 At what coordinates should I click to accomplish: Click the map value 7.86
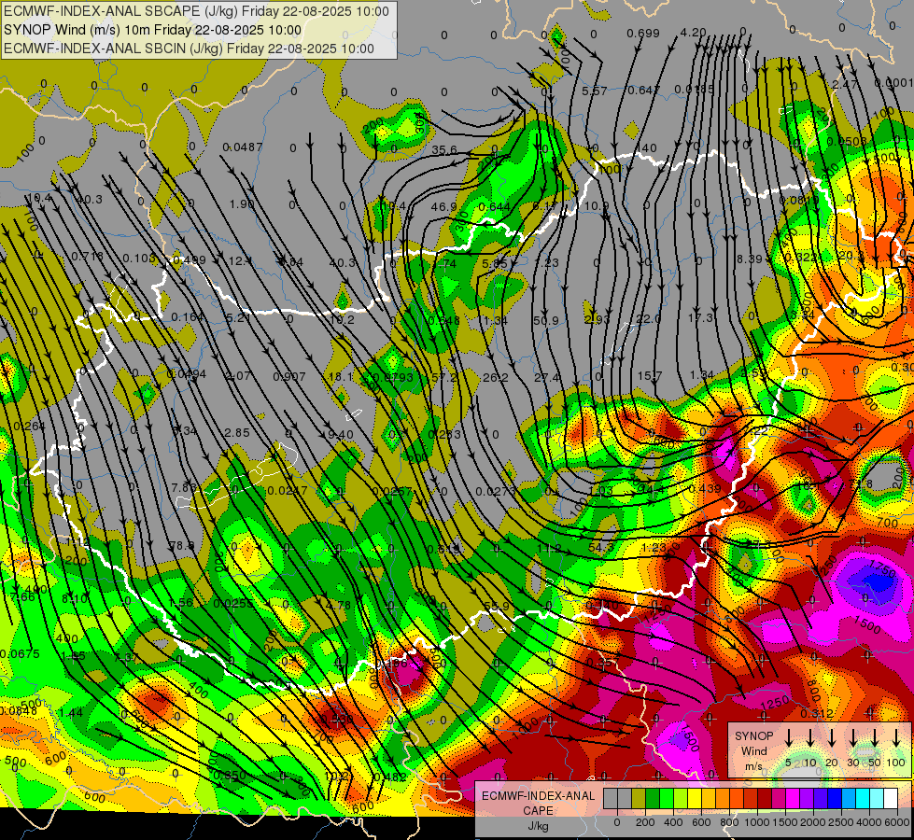184,487
